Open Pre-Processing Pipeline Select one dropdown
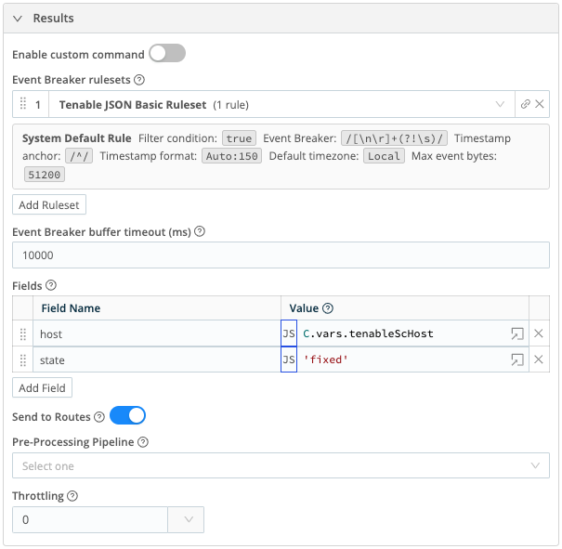The image size is (562, 549). (281, 465)
